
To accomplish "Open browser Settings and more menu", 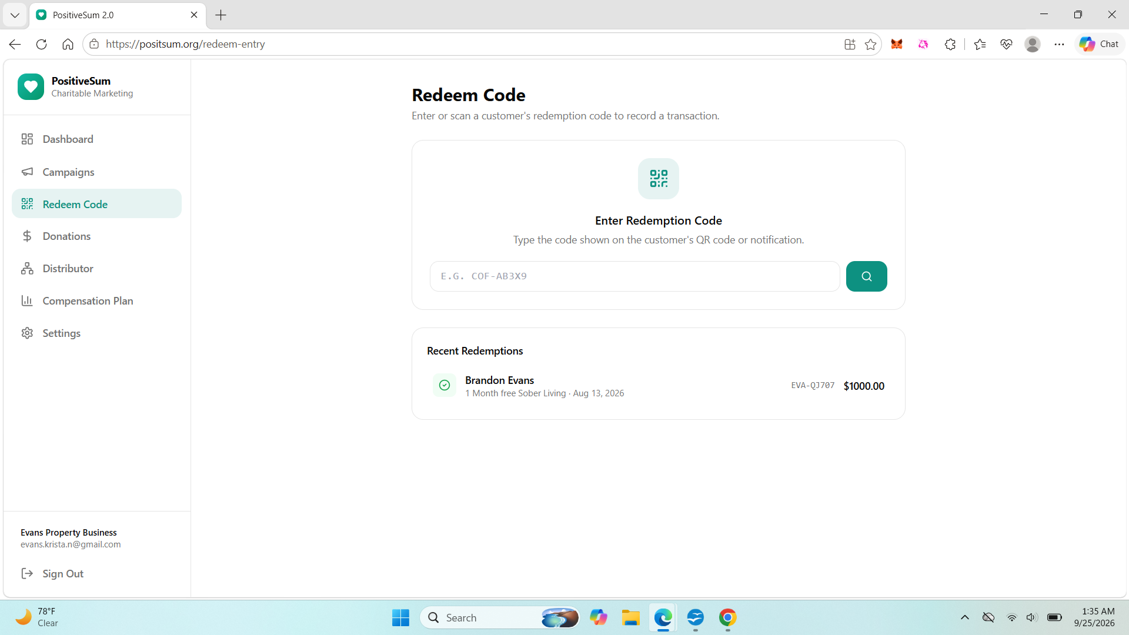I will click(1059, 44).
